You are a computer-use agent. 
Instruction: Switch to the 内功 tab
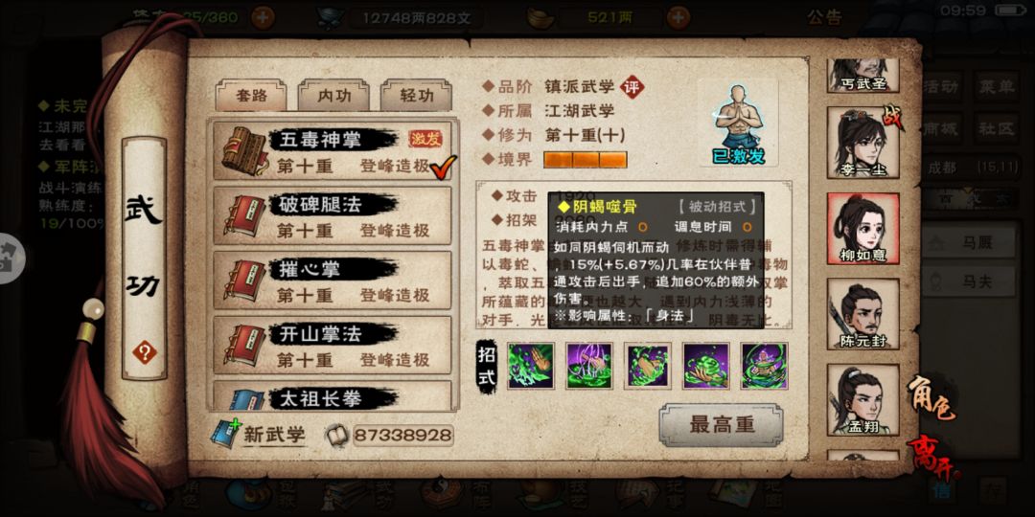tap(333, 96)
